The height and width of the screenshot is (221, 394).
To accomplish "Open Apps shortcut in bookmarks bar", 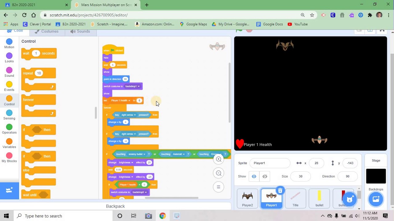I will (x=11, y=24).
